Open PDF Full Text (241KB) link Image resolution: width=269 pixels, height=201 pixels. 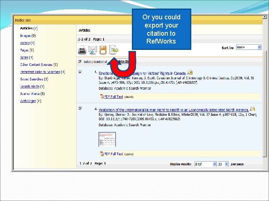click(114, 96)
